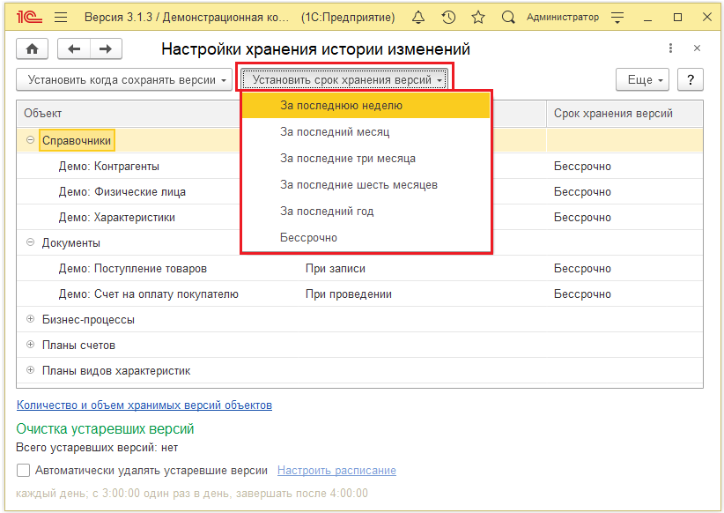
Task: Open 'Настроить расписание' link
Action: (336, 471)
